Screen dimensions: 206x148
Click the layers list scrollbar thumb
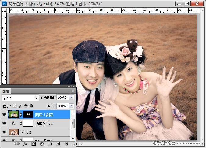click(73, 124)
